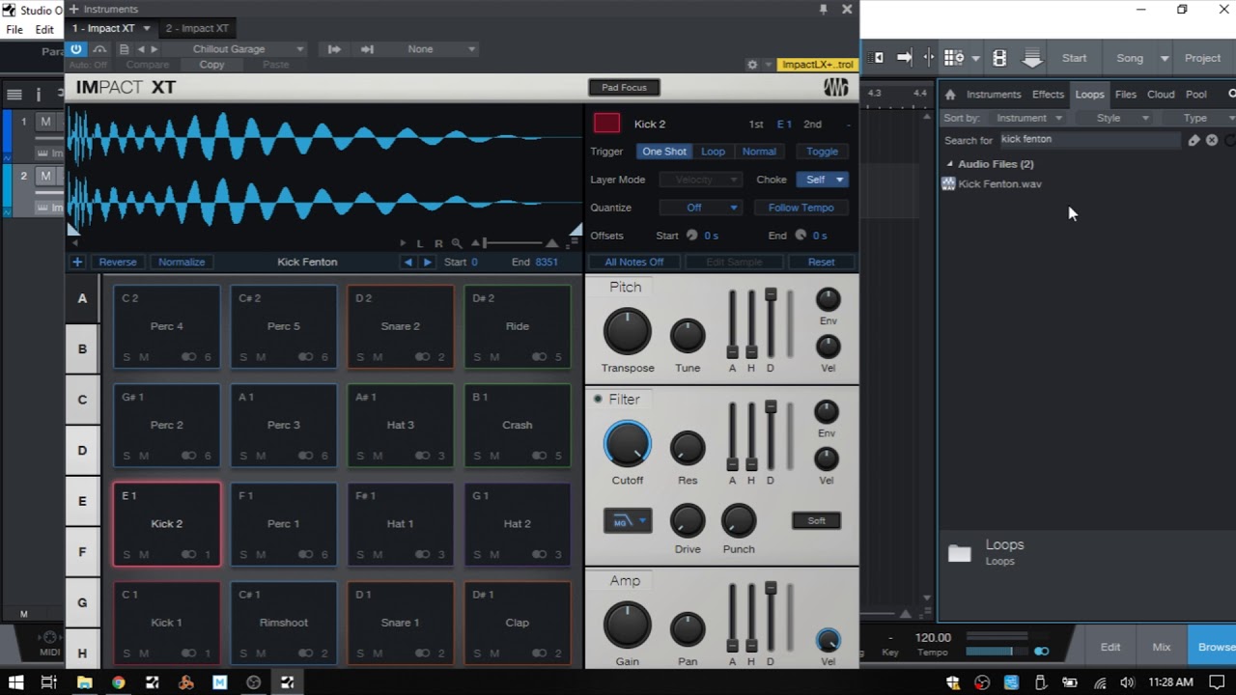This screenshot has height=695, width=1236.
Task: Click the Reset button
Action: 821,263
